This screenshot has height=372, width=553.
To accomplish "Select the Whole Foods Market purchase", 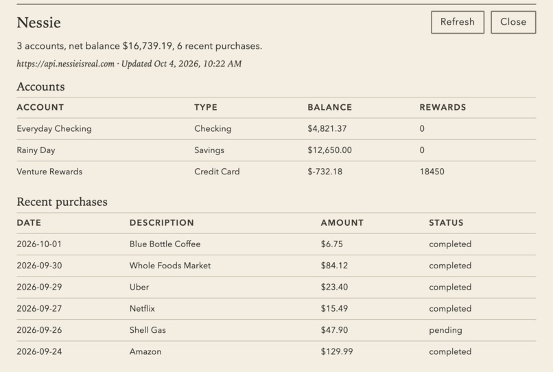I will point(276,266).
